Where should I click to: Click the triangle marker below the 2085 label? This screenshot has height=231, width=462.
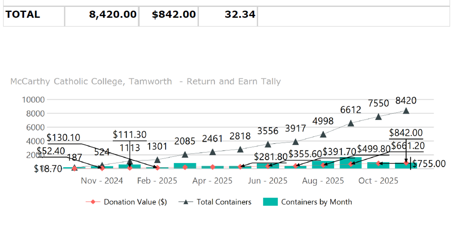(x=185, y=154)
